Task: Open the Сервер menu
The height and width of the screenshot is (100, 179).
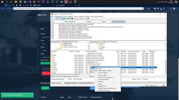Action: pos(76,17)
